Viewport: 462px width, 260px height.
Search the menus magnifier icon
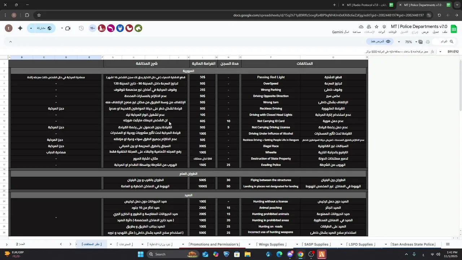pyautogui.click(x=451, y=42)
